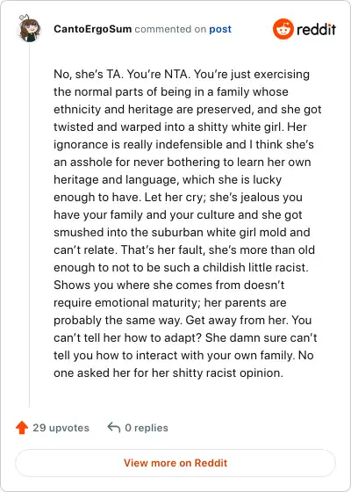
Task: Click the comment line mentioning "ethnicity and heritage"
Action: [188, 110]
